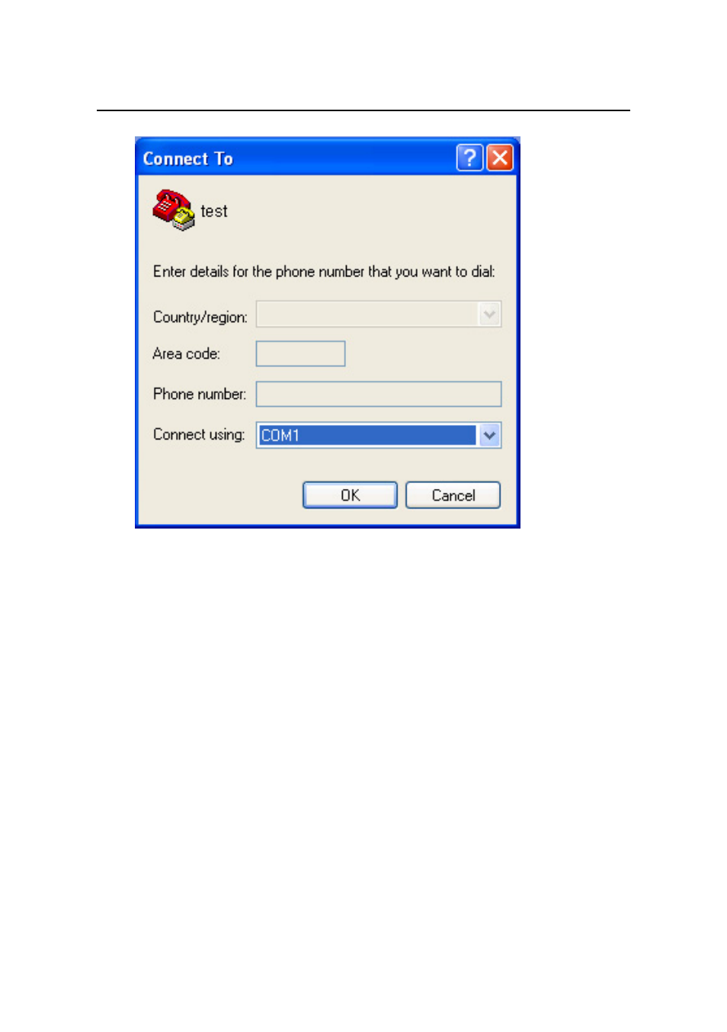Click the red telephone connection icon

click(173, 210)
